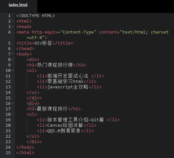Image resolution: width=174 pixels, height=158 pixels.
Task: Place cursor in DOCTYPE HTML declaration
Action: (36, 16)
